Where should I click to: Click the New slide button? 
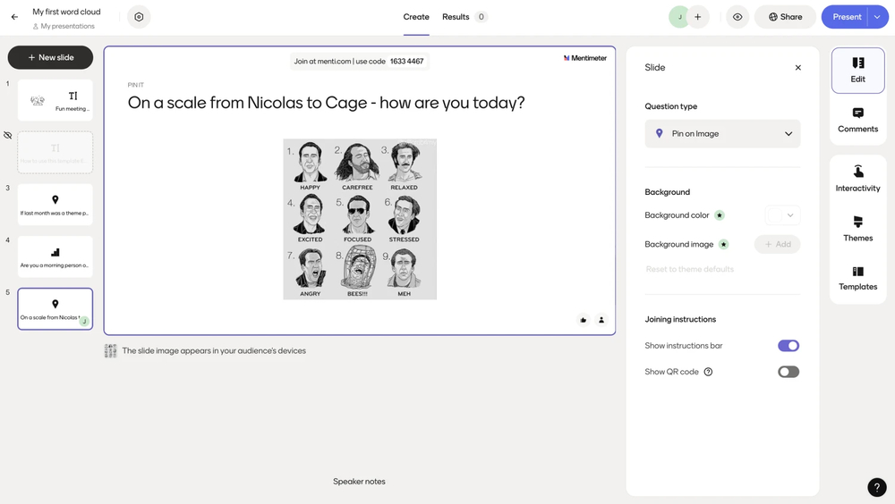click(50, 57)
